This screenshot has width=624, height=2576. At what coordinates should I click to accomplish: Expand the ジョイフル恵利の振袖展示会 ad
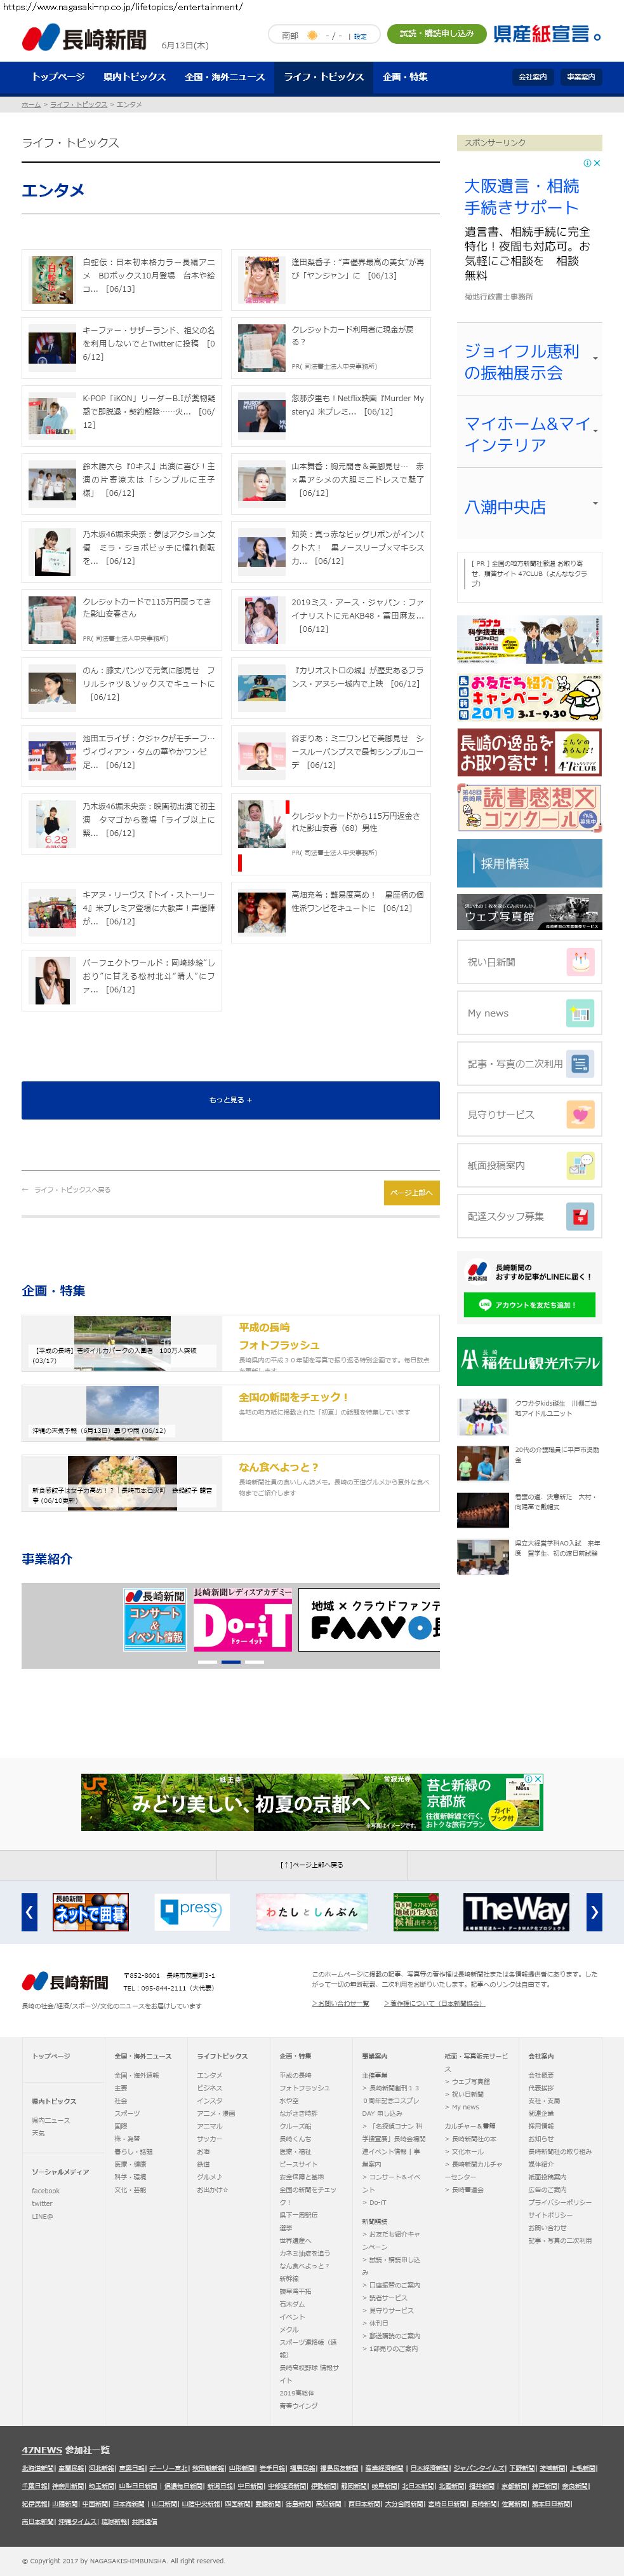(x=529, y=360)
